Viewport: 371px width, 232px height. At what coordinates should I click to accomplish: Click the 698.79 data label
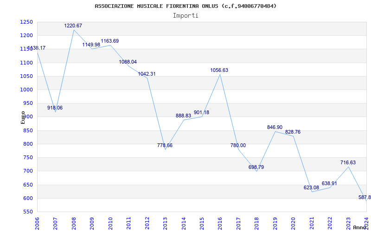pyautogui.click(x=256, y=167)
